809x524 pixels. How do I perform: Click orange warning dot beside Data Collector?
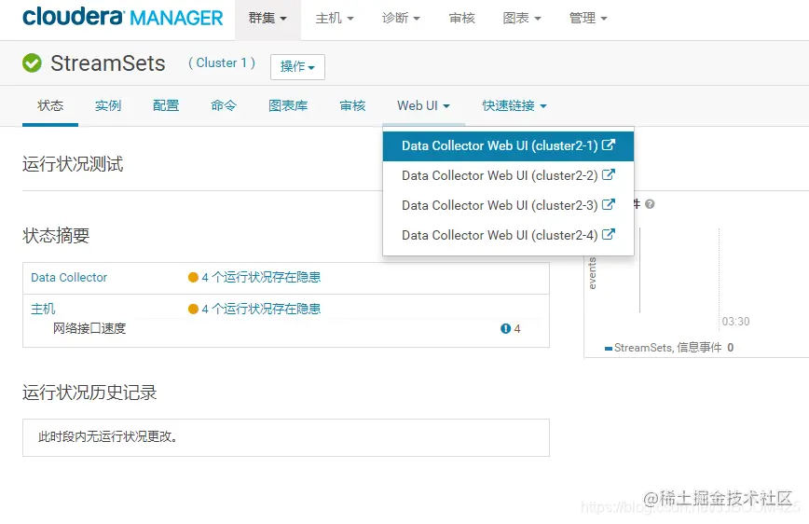point(194,277)
